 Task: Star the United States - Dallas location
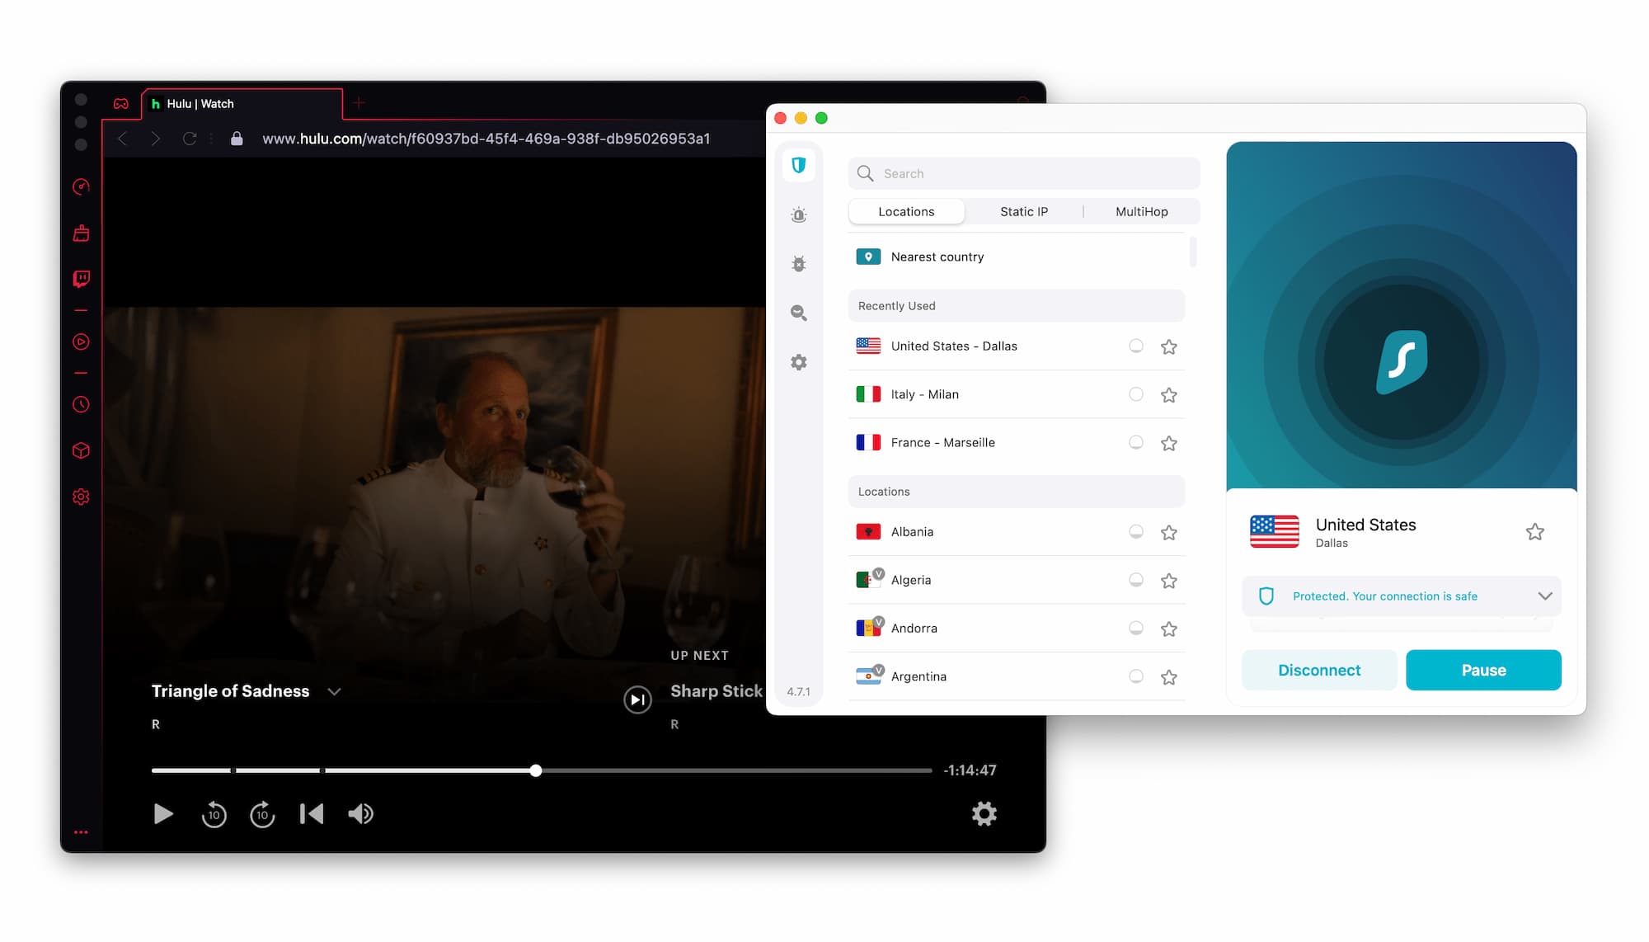click(x=1169, y=346)
